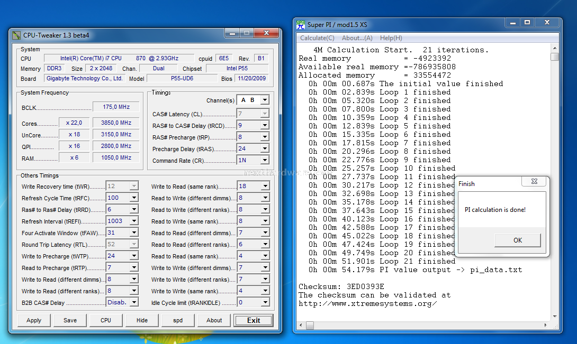Click the RAM 1050,0 MHz frequency field
577x344 pixels.
[x=116, y=157]
